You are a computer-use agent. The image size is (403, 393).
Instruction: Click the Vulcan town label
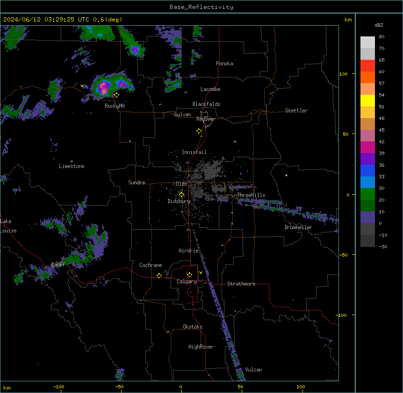coord(254,370)
